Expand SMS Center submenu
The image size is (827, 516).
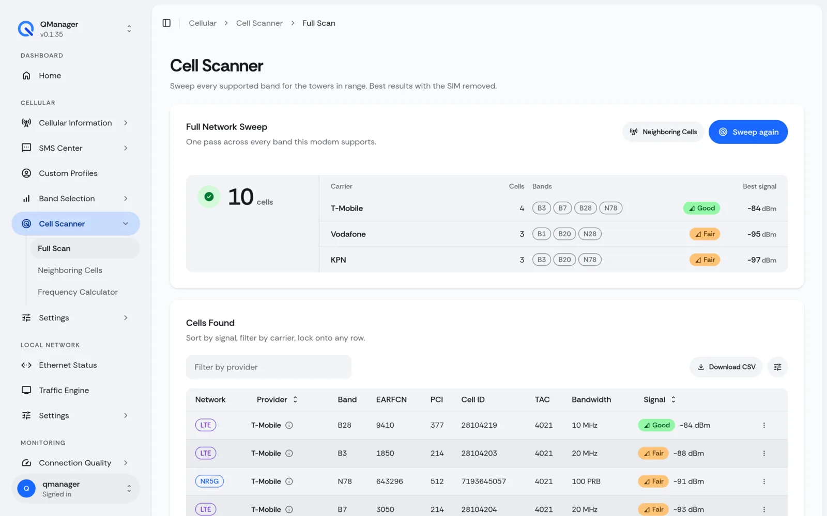coord(75,148)
